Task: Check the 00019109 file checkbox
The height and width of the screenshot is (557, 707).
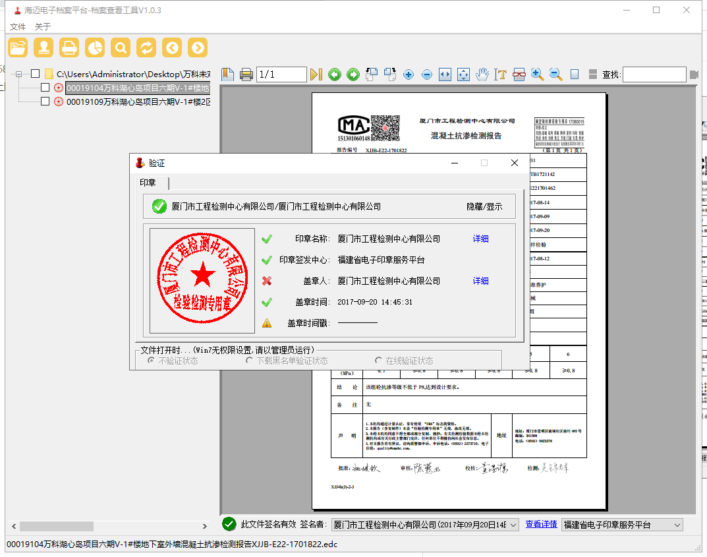Action: point(45,102)
